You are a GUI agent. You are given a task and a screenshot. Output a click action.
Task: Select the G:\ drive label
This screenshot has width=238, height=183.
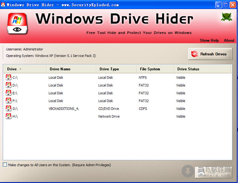point(15,109)
